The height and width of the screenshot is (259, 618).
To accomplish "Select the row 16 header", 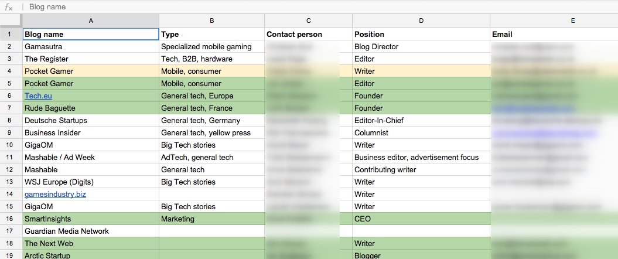I will (11, 219).
